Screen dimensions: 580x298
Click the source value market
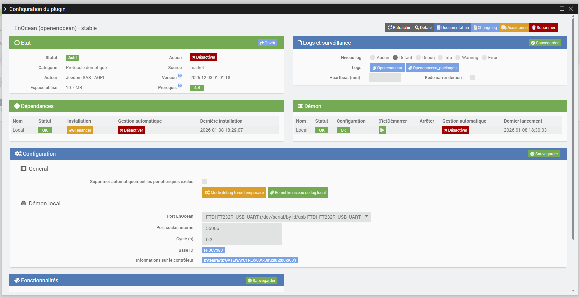[x=197, y=68]
